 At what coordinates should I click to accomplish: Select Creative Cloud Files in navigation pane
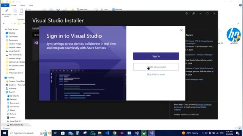point(17,81)
